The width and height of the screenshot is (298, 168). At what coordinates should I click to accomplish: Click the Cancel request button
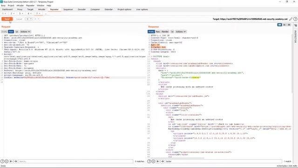[19, 19]
